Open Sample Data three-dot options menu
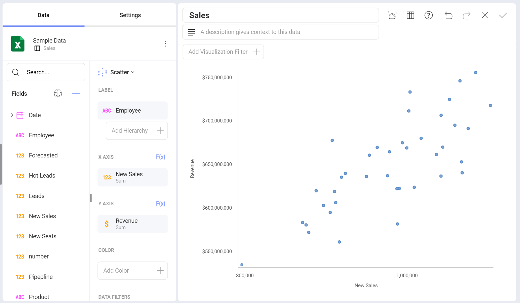The height and width of the screenshot is (303, 520). pyautogui.click(x=166, y=44)
